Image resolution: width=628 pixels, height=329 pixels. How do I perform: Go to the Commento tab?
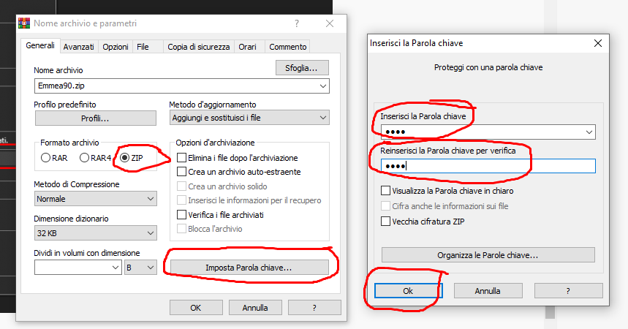(287, 47)
